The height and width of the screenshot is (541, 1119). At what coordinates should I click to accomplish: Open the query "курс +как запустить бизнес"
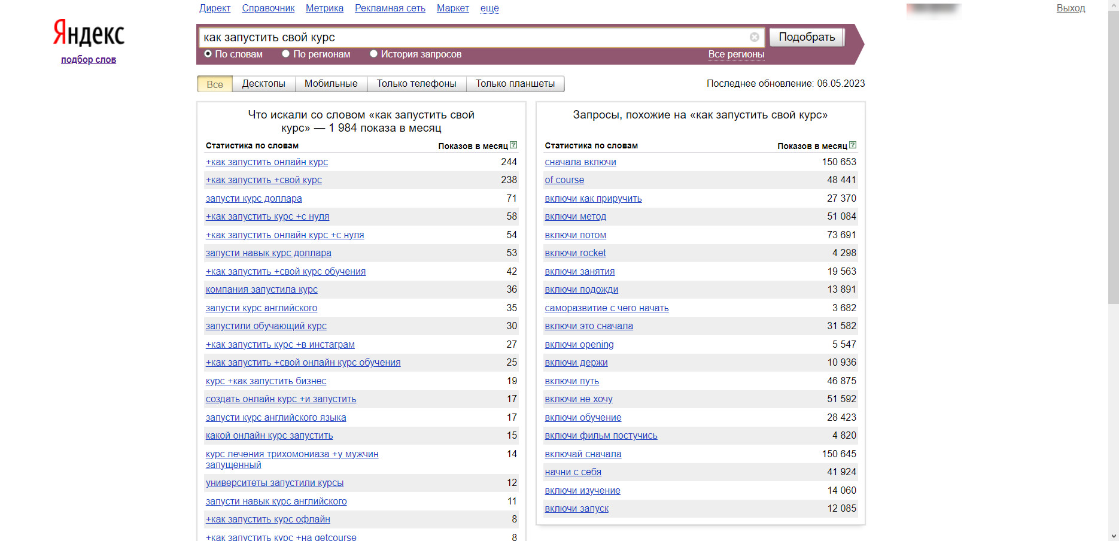pos(266,381)
